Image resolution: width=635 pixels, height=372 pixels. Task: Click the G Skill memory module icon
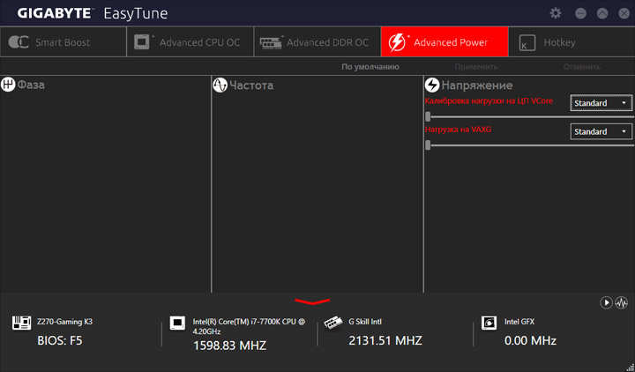pos(333,323)
